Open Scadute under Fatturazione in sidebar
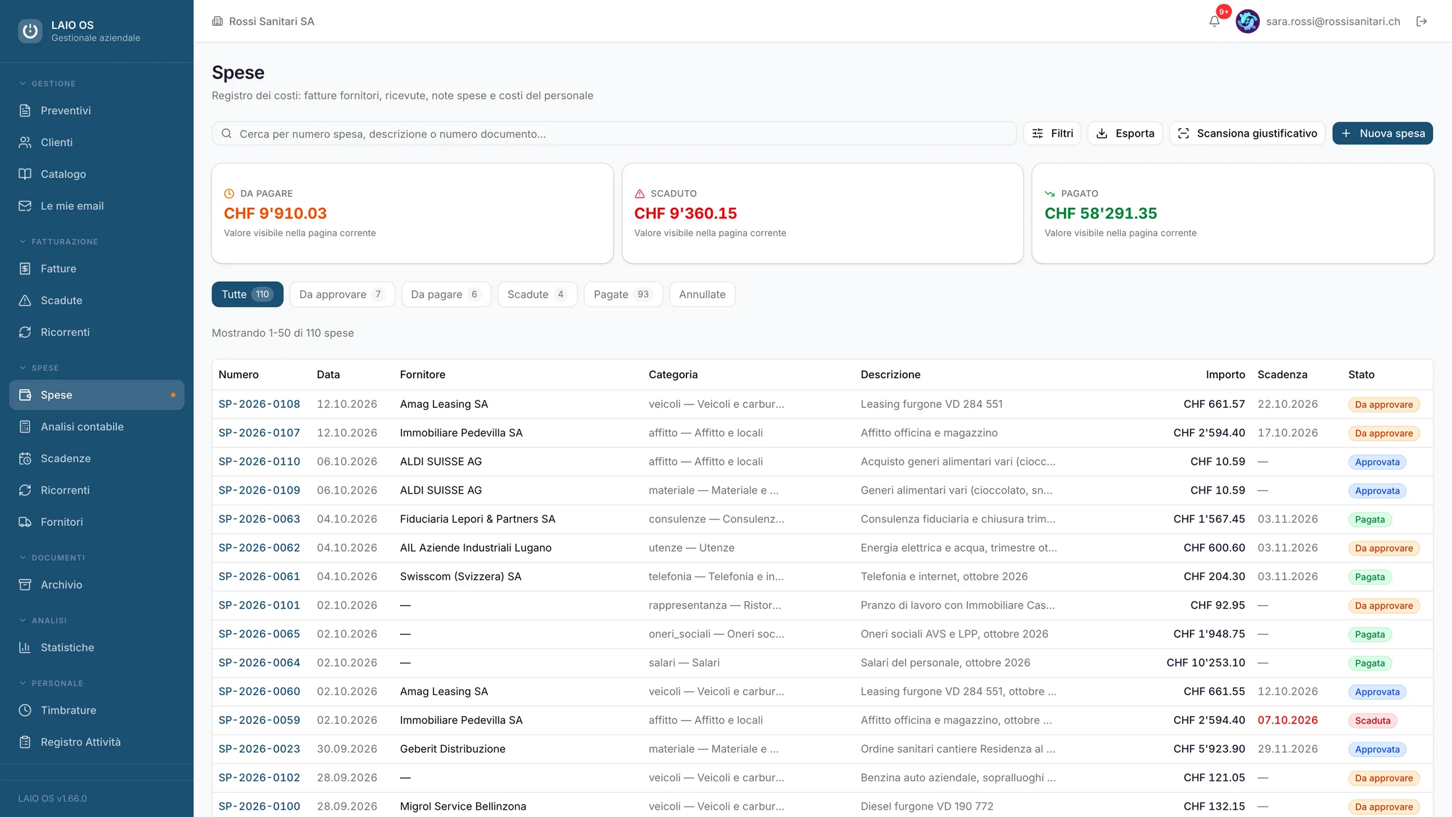The image size is (1452, 817). click(96, 300)
